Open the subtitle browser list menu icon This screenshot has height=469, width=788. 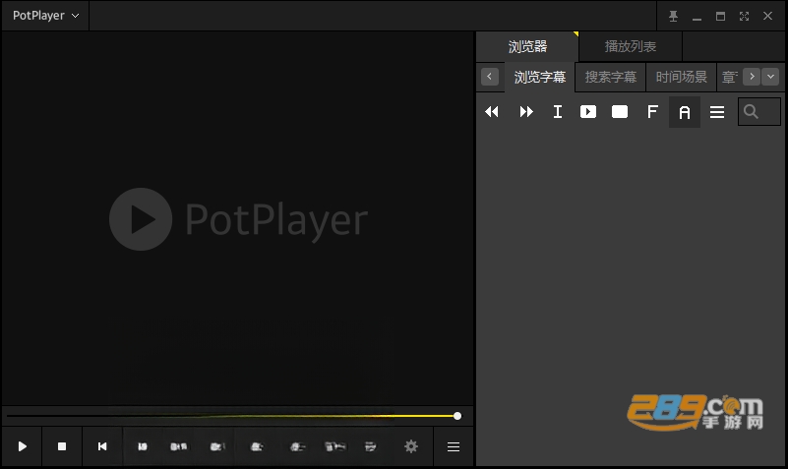(x=717, y=112)
